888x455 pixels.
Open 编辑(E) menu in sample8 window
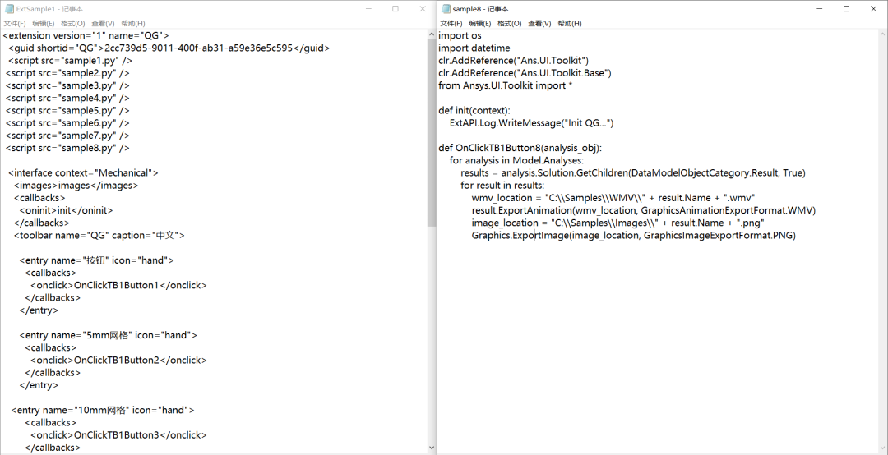tap(480, 23)
